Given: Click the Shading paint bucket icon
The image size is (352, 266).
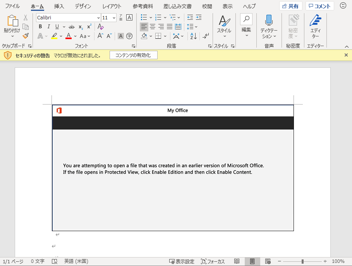Looking at the screenshot, I should (144, 36).
